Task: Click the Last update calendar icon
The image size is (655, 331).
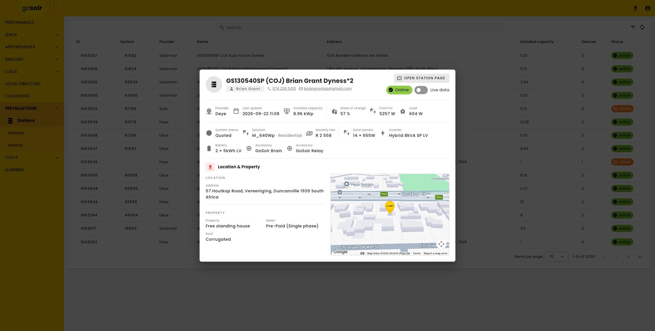Action: pos(236,111)
